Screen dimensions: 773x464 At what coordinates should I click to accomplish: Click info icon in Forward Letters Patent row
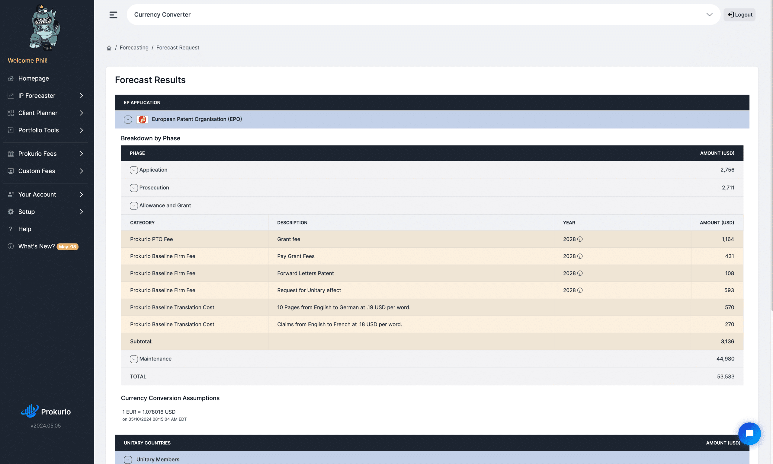point(580,273)
